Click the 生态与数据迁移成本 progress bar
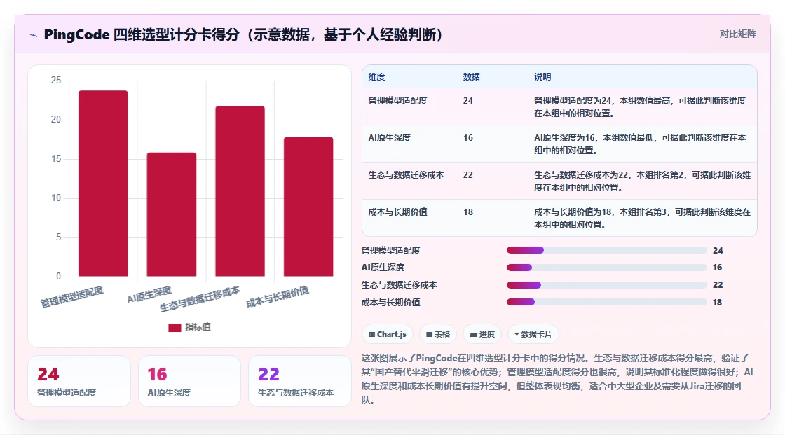The width and height of the screenshot is (785, 435). coord(606,285)
